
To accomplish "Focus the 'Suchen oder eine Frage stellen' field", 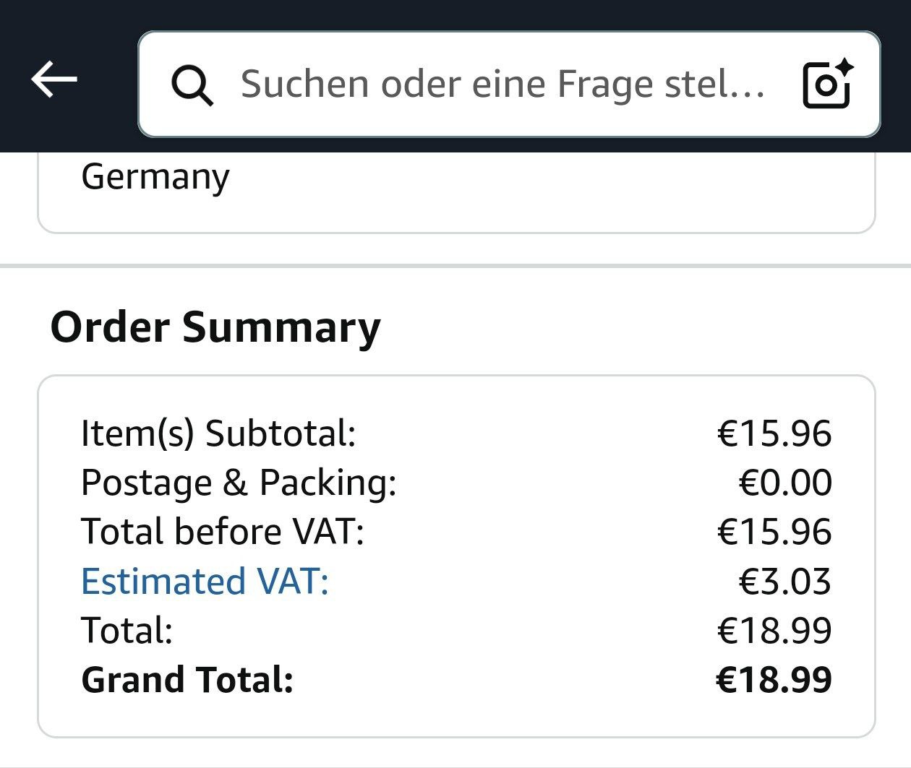I will (x=502, y=85).
